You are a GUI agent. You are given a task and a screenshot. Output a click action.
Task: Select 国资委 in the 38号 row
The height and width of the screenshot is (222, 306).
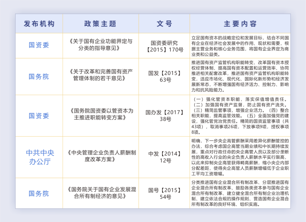pos(39,116)
